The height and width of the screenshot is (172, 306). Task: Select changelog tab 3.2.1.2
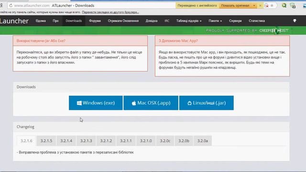pos(106,140)
